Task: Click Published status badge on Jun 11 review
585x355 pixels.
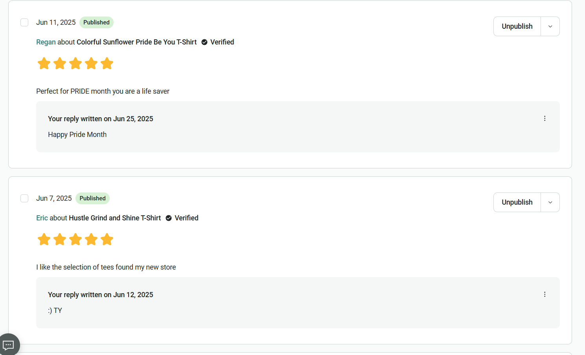Action: click(x=96, y=22)
